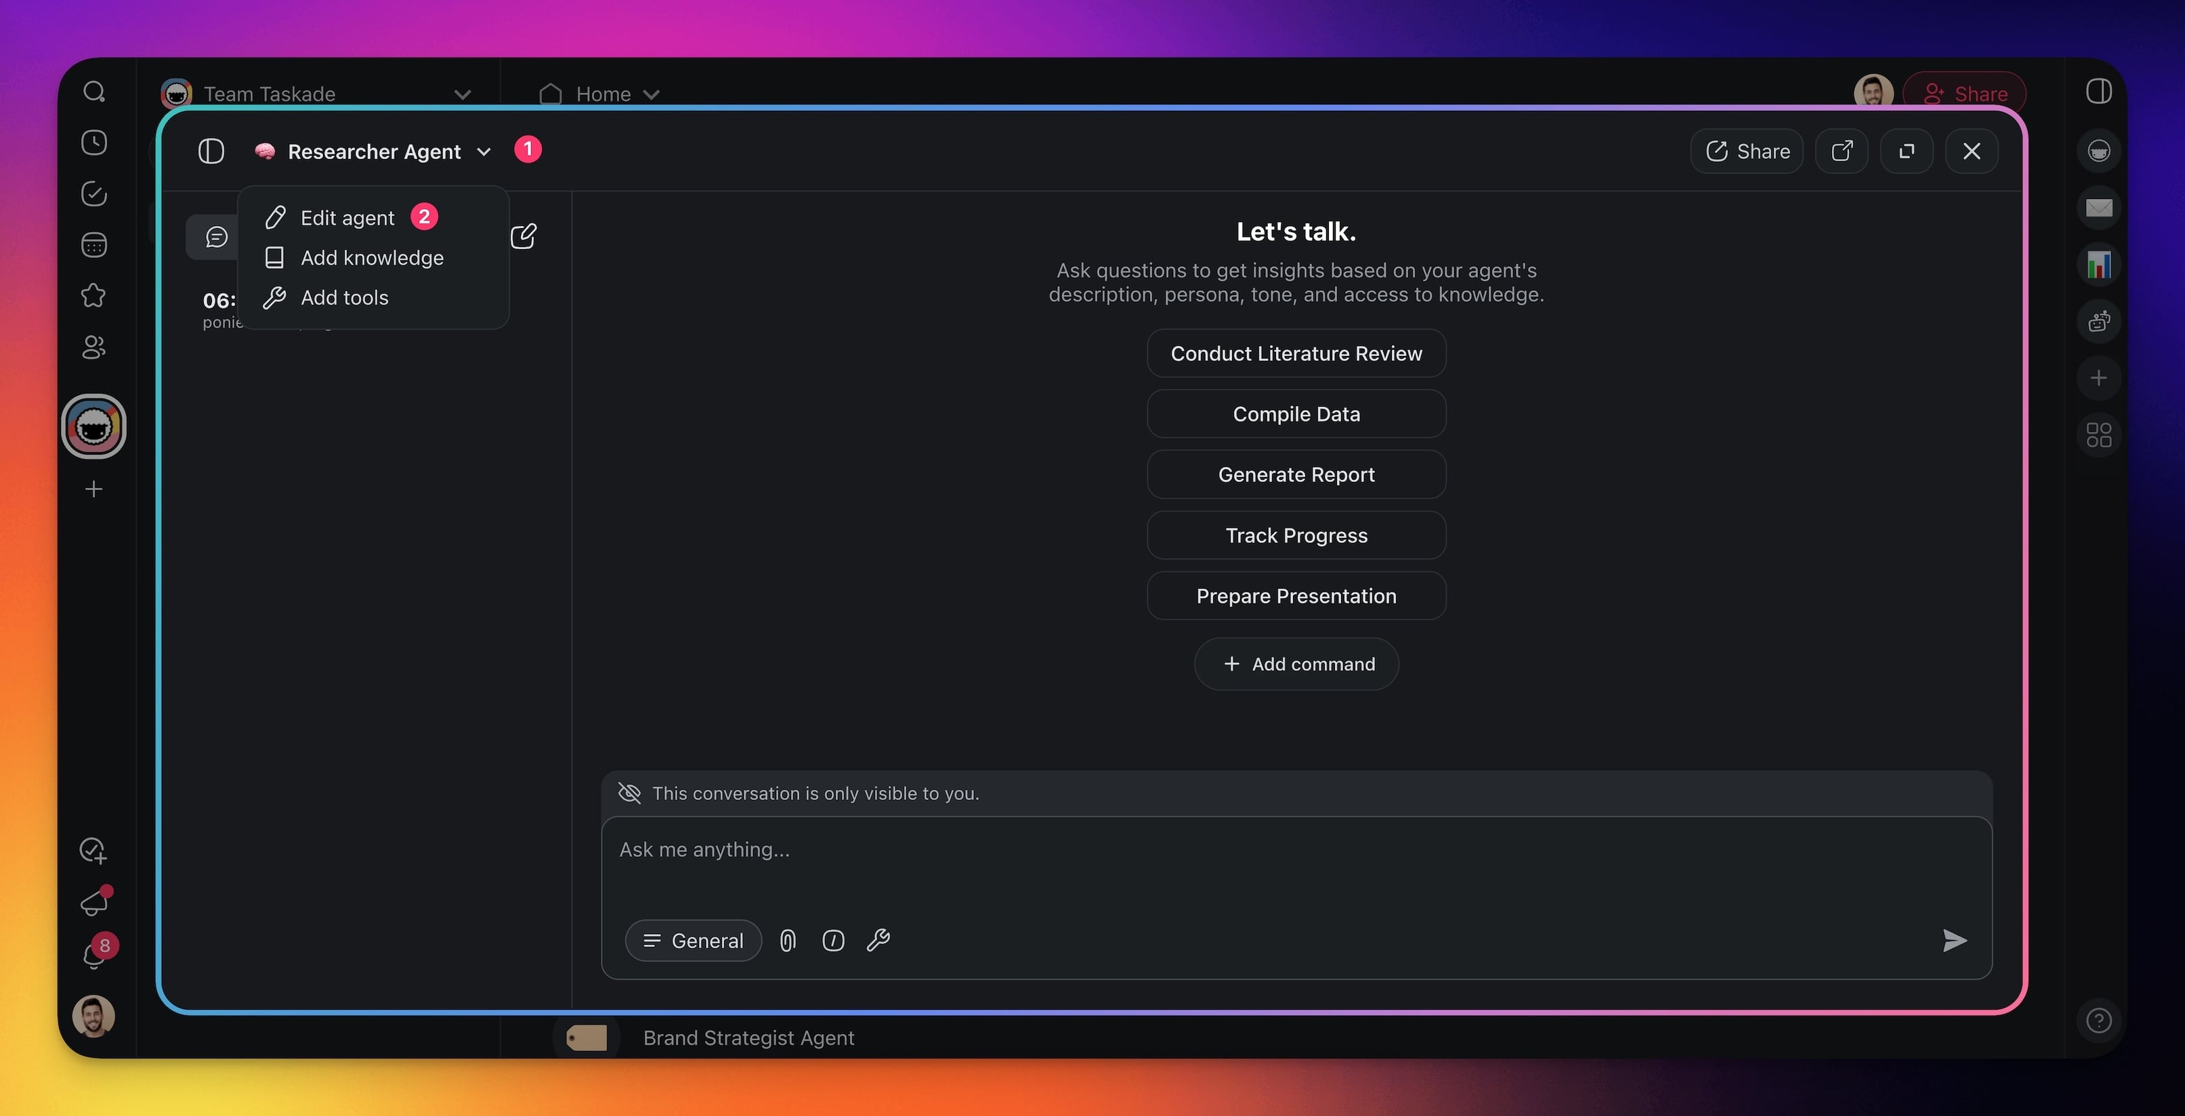This screenshot has width=2185, height=1116.
Task: Open the recent activity clock icon
Action: (93, 142)
